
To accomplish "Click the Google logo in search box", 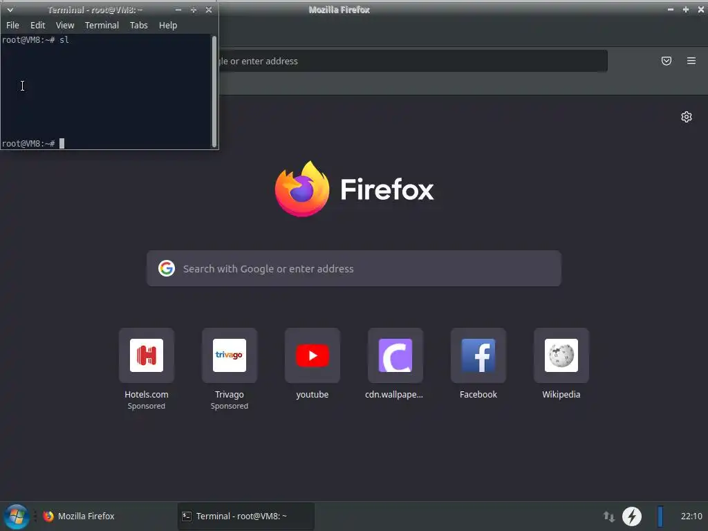I will point(167,268).
